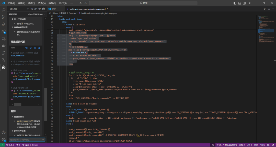This screenshot has height=147, width=276.
Task: Switch to the 欢迎 tab
Action: pos(54,9)
